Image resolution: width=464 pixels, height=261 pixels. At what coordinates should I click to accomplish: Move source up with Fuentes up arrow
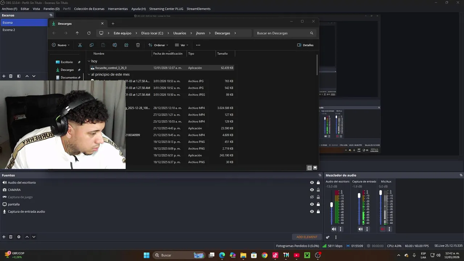(27, 237)
